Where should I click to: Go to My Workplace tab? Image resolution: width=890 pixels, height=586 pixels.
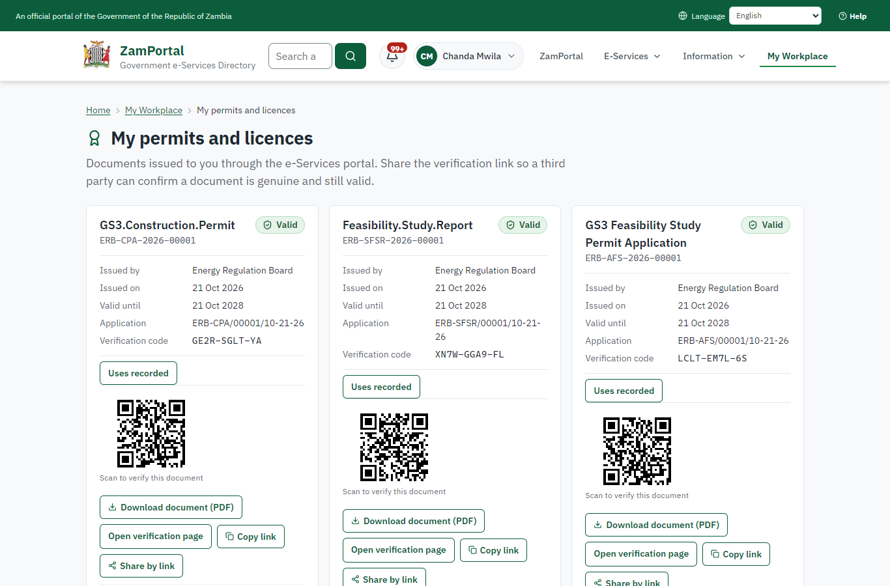pyautogui.click(x=797, y=56)
